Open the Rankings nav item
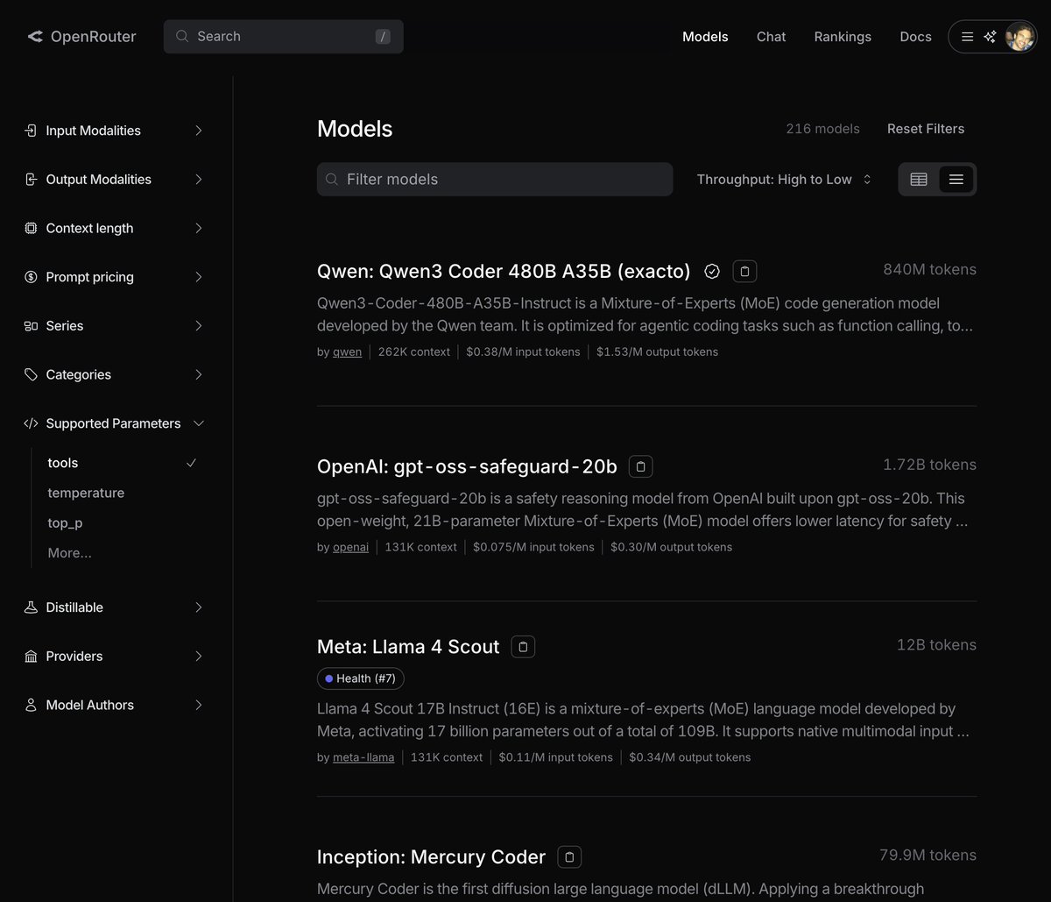 [843, 37]
